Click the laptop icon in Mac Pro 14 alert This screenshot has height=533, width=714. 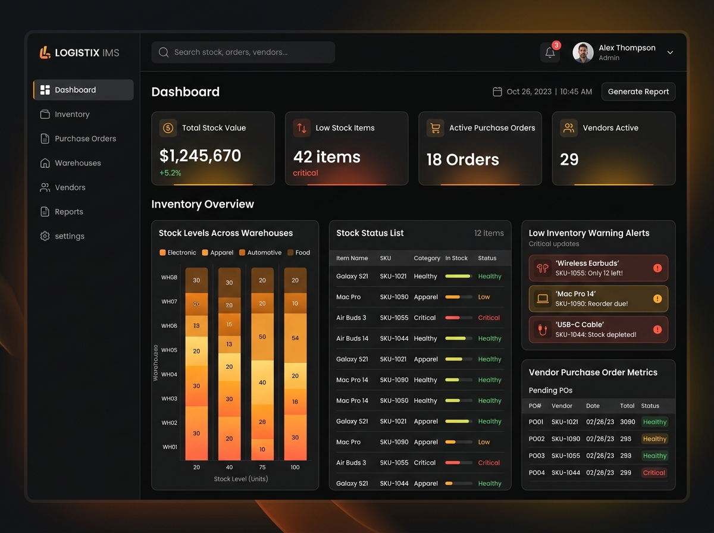[x=542, y=299]
